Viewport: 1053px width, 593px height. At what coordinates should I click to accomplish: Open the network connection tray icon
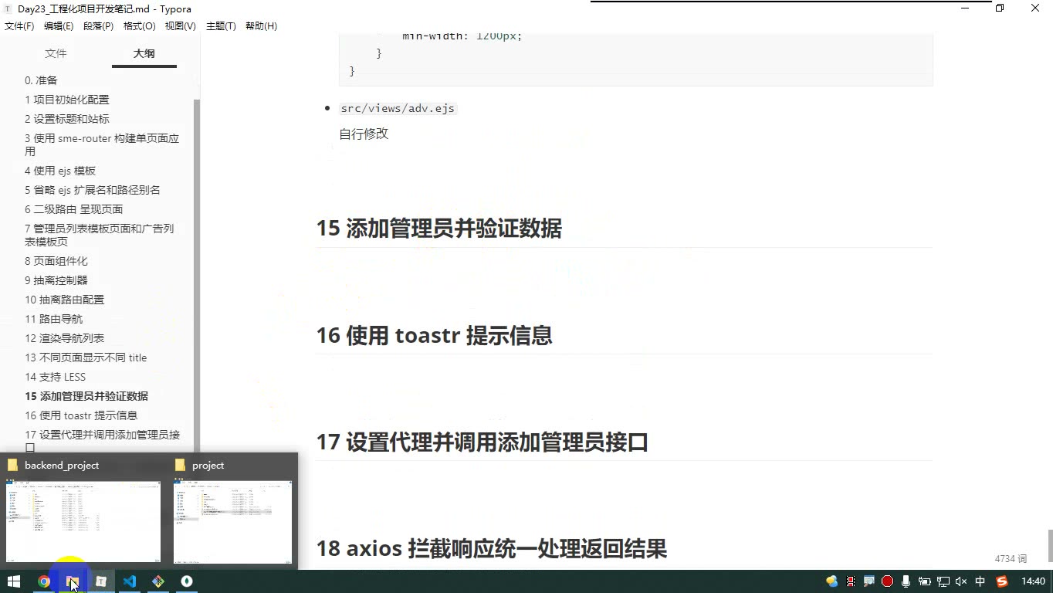click(943, 581)
